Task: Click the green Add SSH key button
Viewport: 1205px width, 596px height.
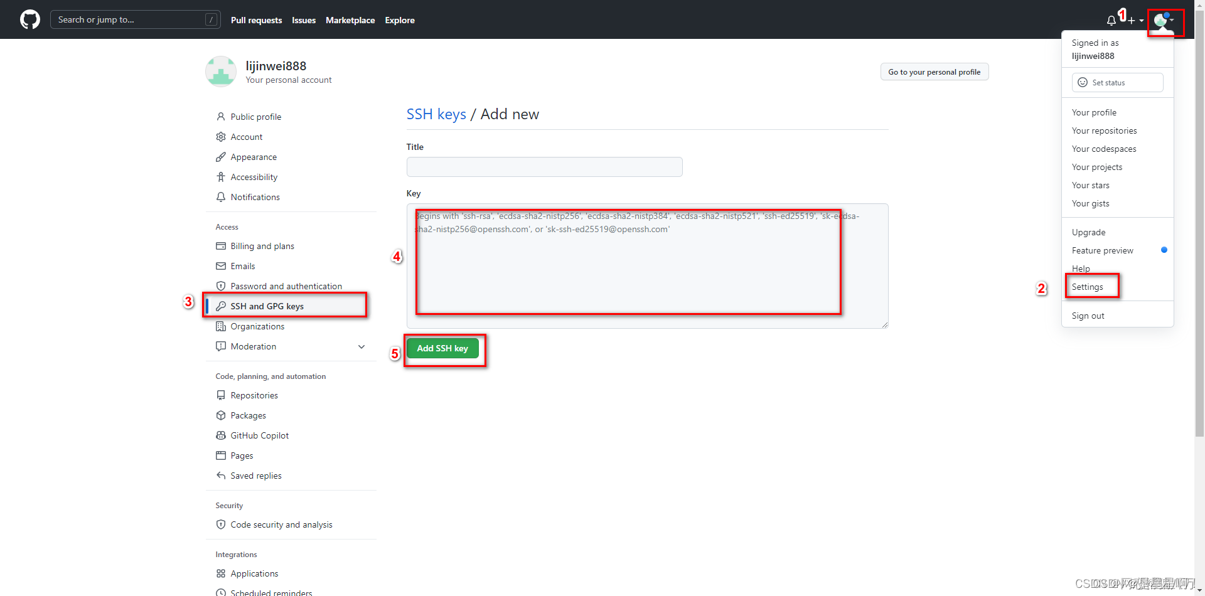Action: coord(442,348)
